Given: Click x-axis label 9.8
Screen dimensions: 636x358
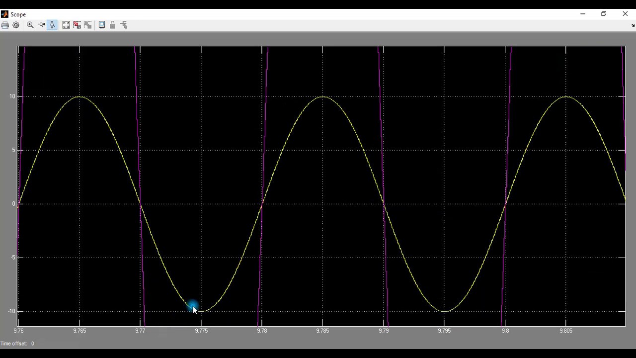Looking at the screenshot, I should 505,331.
